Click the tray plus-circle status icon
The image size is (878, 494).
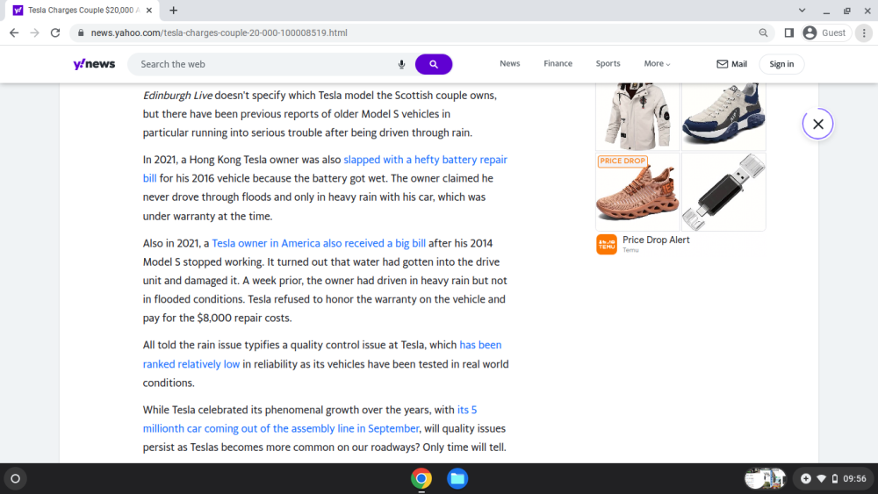pos(806,479)
